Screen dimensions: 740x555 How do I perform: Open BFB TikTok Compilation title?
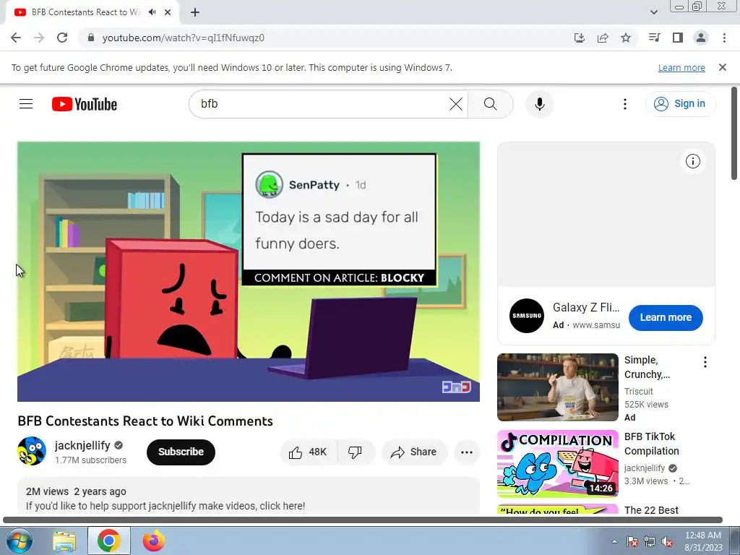[651, 444]
